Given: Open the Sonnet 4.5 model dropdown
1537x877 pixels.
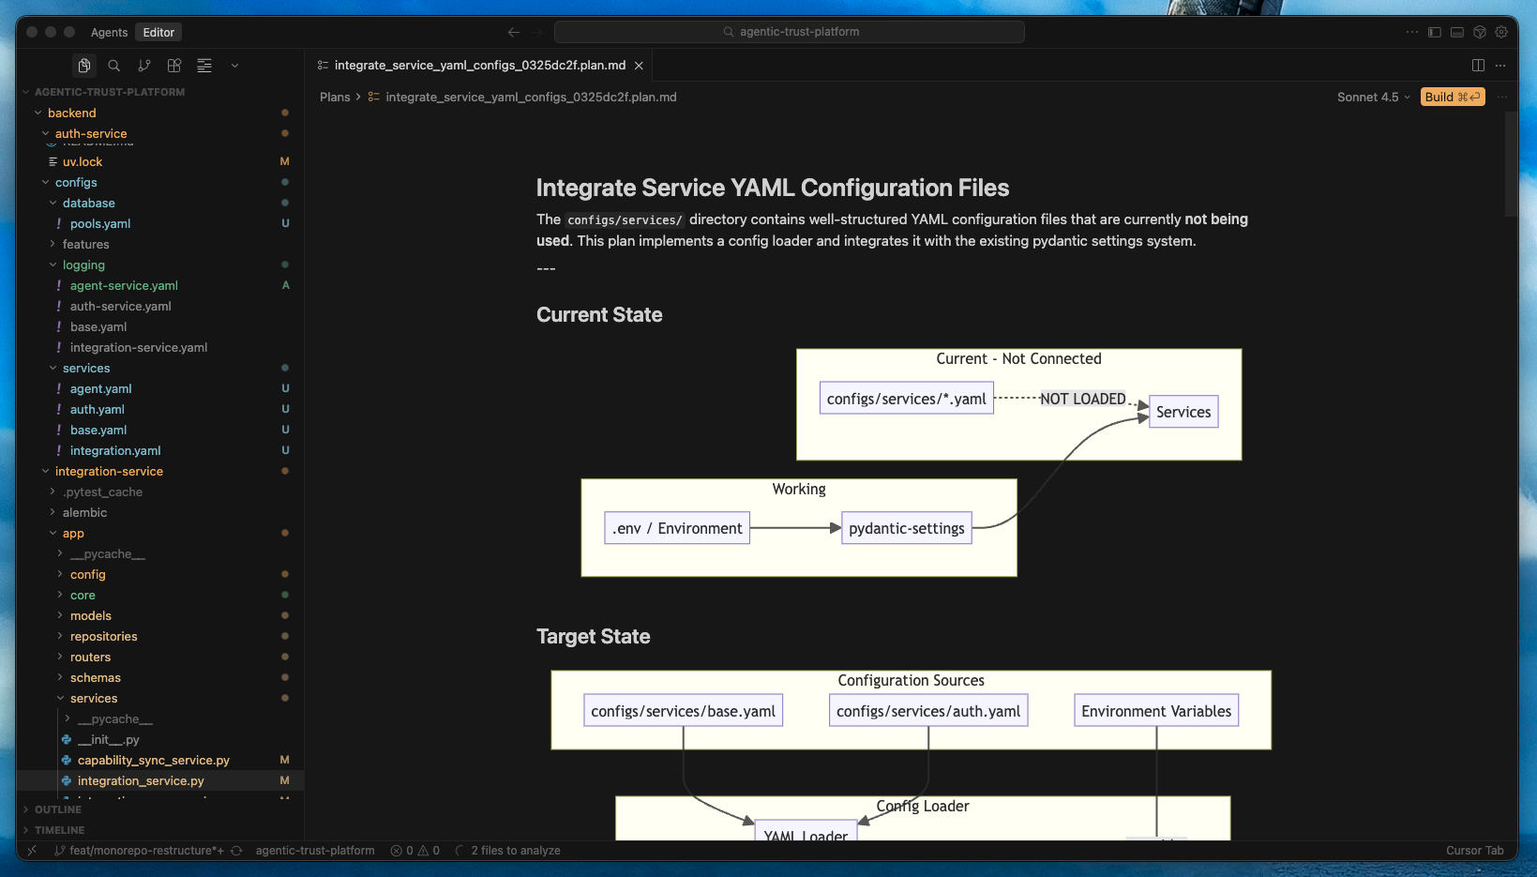Looking at the screenshot, I should [1373, 98].
